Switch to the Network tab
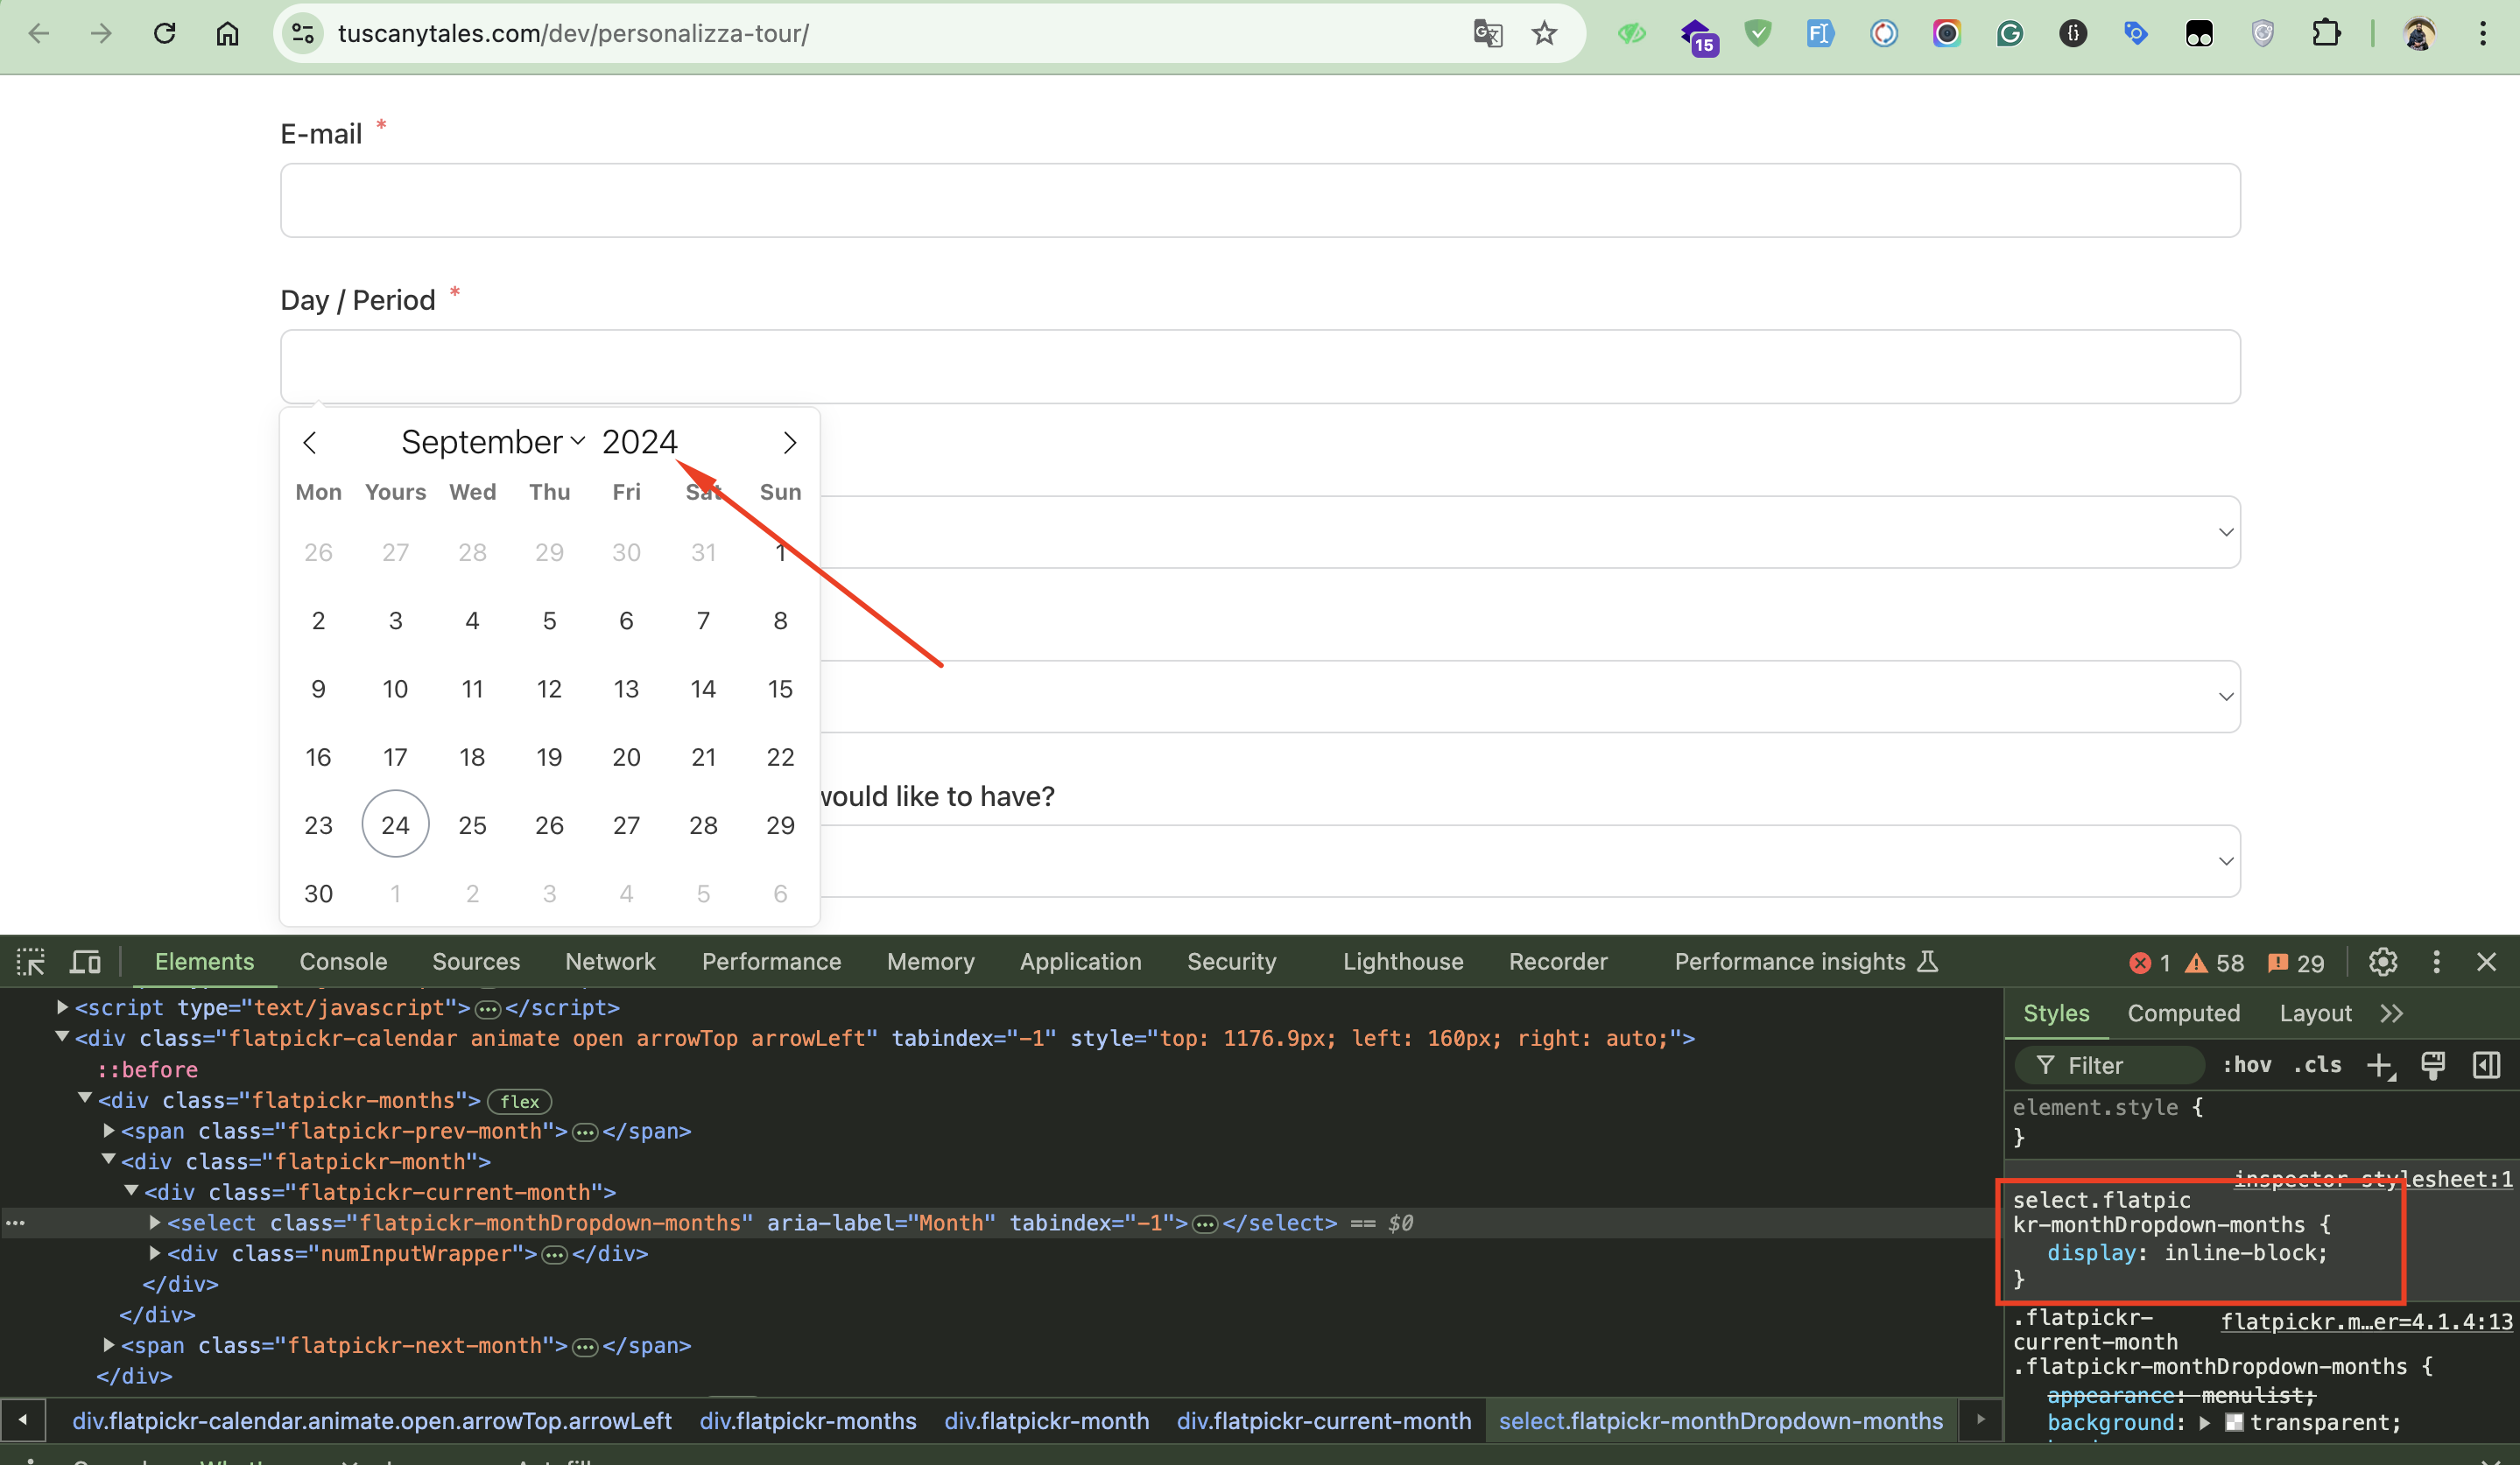Screen dimensions: 2520x1465 (610, 961)
